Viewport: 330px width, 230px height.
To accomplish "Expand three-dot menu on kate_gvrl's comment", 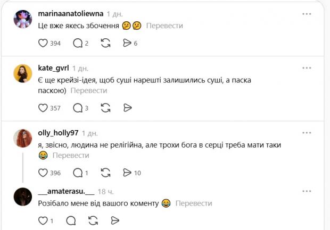I will [x=307, y=68].
